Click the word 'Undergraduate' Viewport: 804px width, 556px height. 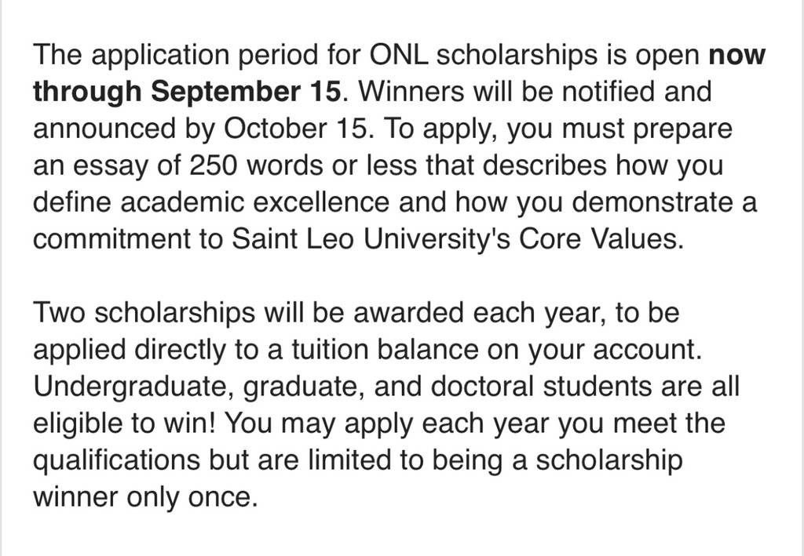coord(130,387)
